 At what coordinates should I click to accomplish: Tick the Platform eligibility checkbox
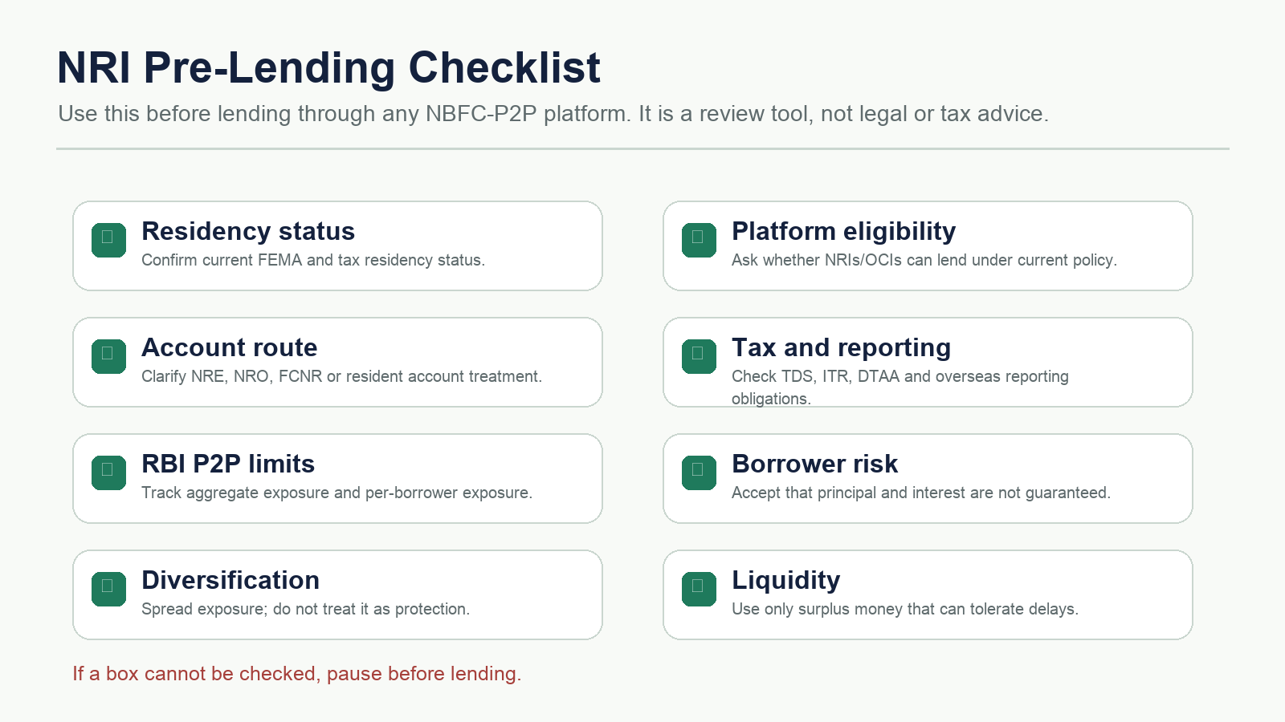[x=699, y=240]
